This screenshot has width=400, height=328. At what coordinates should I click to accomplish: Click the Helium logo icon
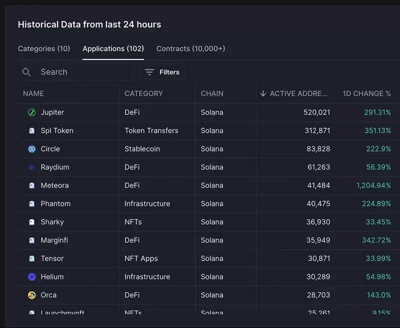click(x=32, y=277)
